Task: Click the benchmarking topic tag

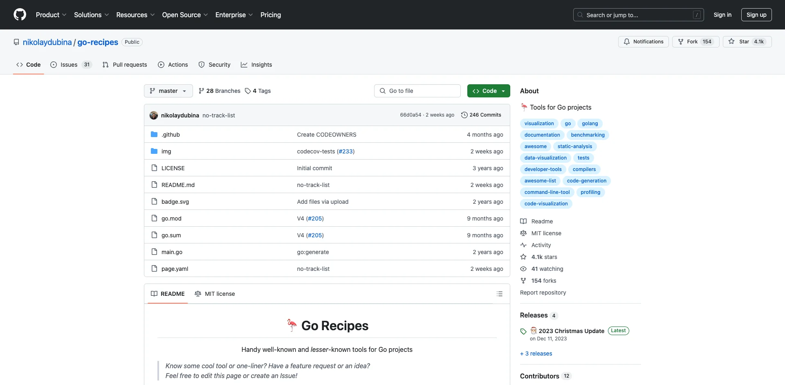Action: 588,135
